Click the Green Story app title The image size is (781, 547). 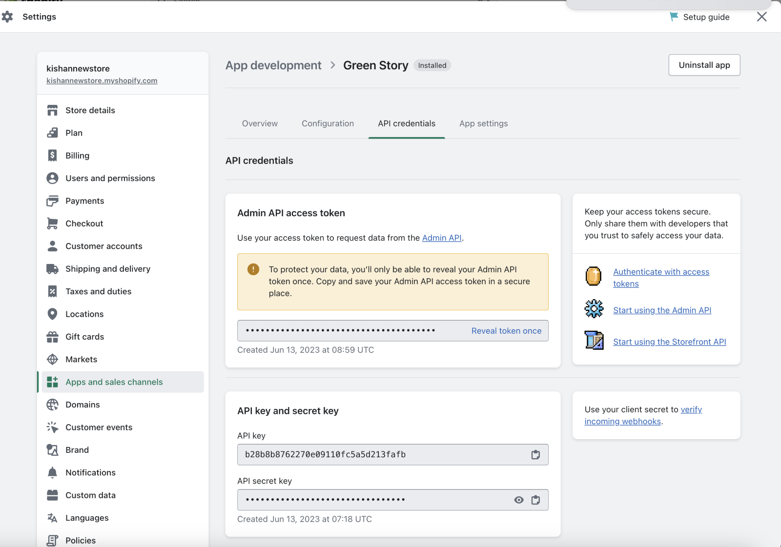[x=375, y=65]
